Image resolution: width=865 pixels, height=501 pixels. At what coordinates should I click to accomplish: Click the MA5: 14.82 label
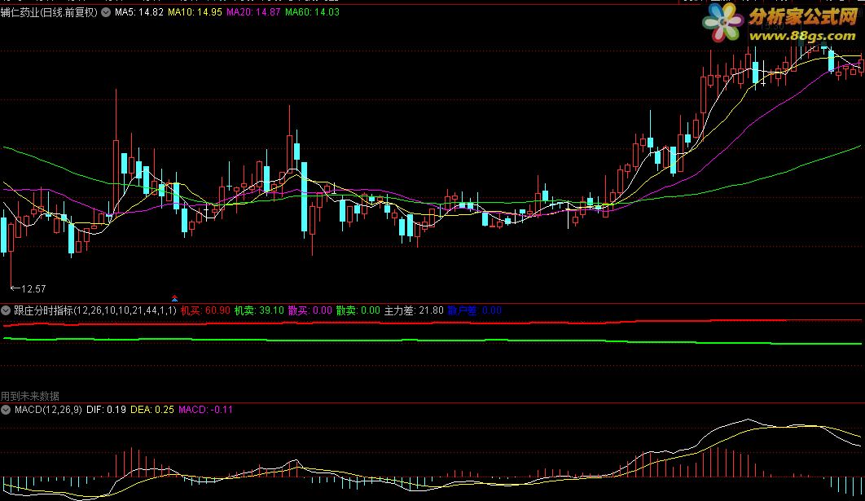pos(139,12)
